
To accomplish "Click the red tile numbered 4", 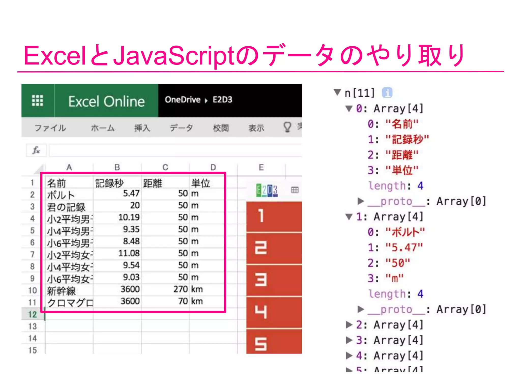I will pos(274,312).
